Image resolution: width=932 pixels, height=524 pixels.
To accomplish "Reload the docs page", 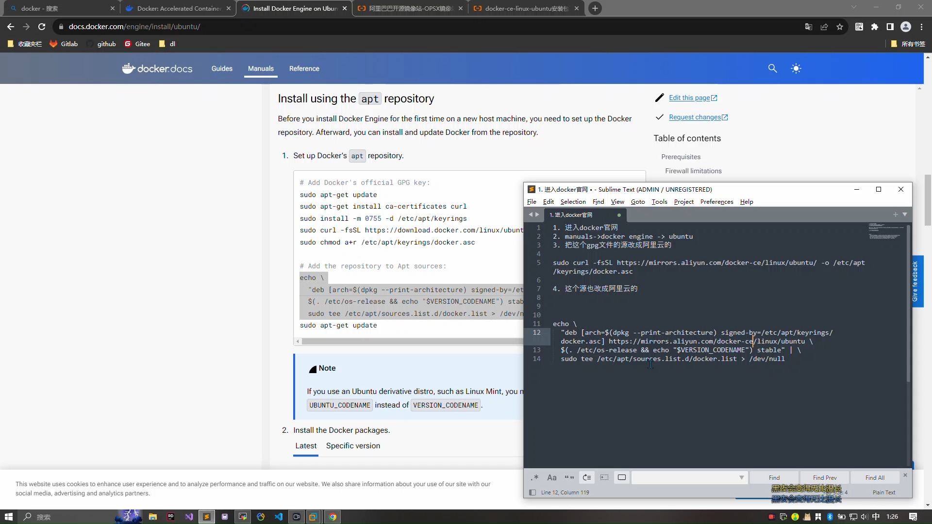I will pyautogui.click(x=42, y=27).
